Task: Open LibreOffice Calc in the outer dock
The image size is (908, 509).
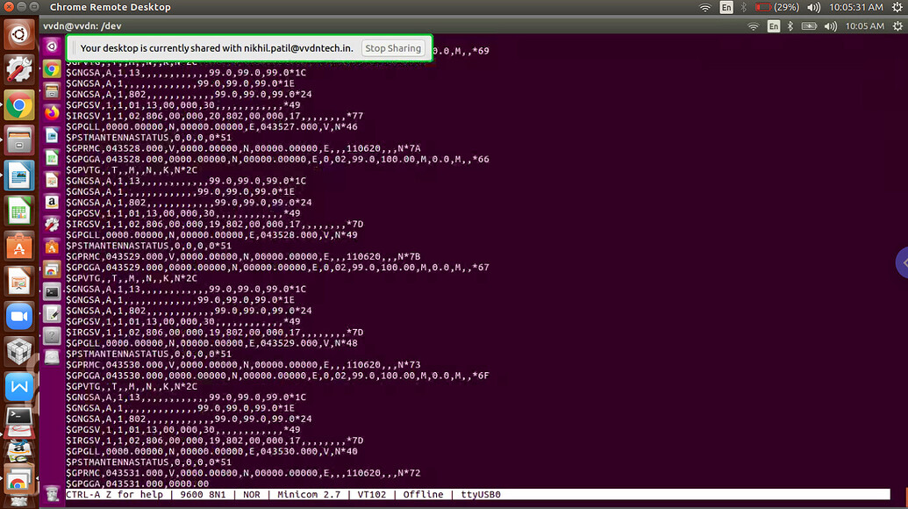Action: (18, 211)
